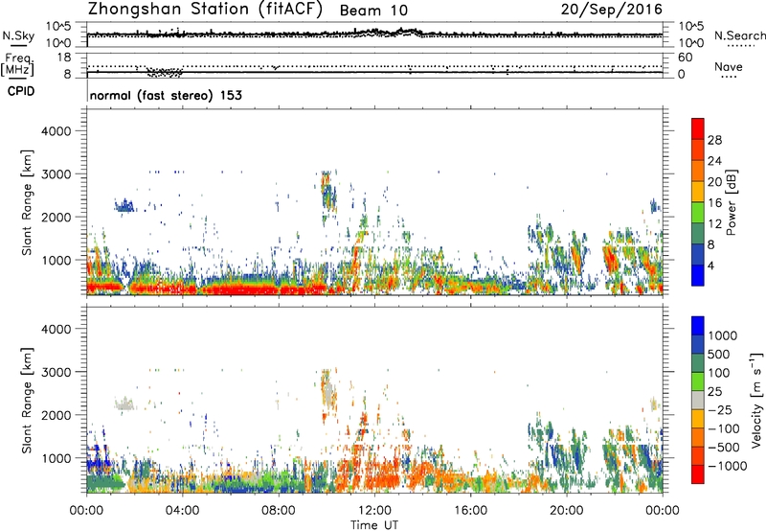Click velocity colorbar value '1000'
This screenshot has height=531, width=766.
[723, 335]
